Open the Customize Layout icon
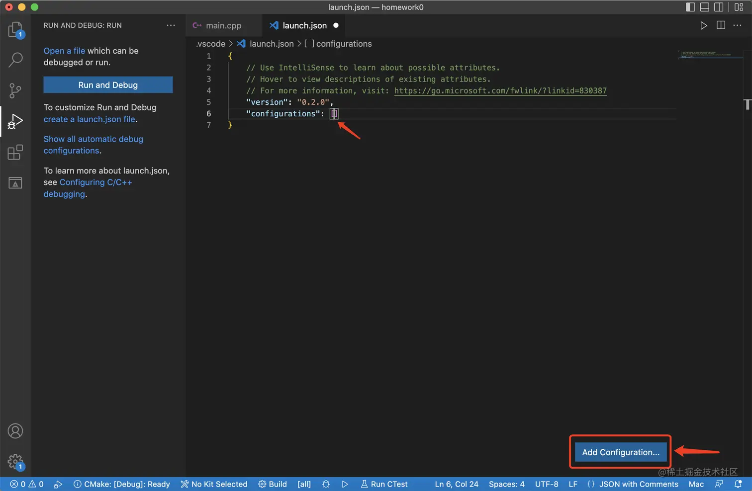 739,7
